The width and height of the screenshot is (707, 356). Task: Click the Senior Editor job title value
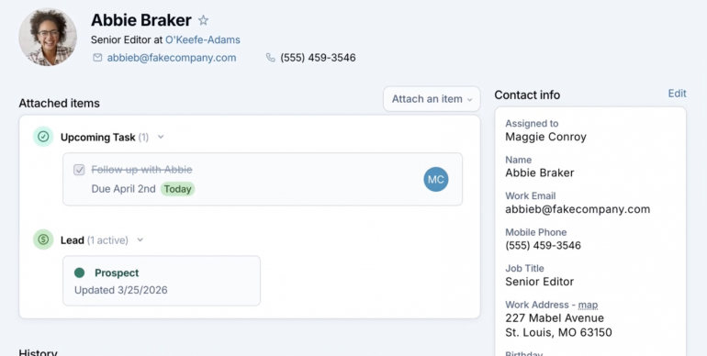pos(539,282)
